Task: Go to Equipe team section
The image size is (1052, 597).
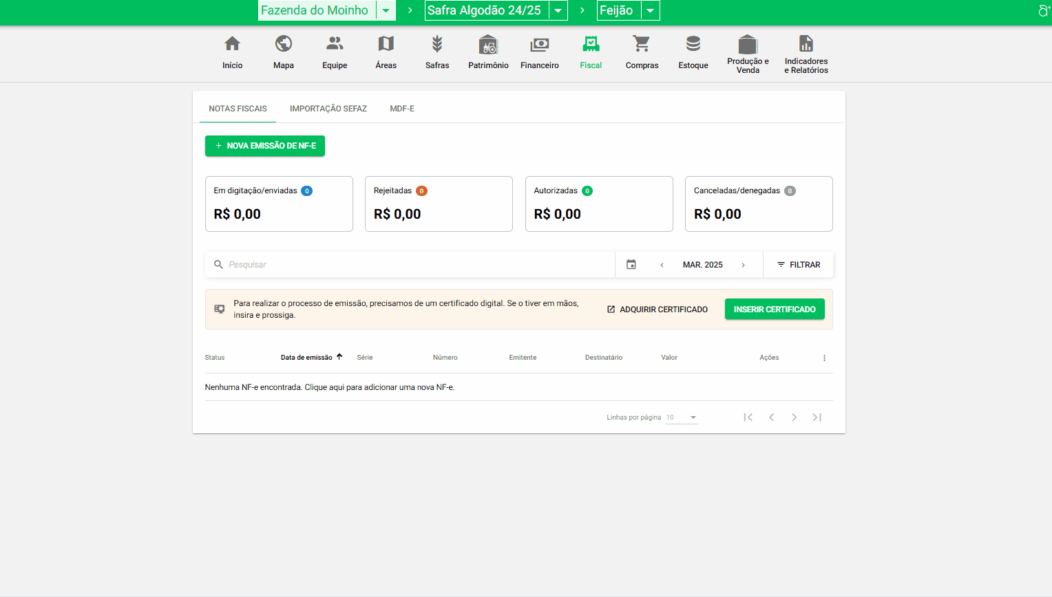Action: coord(335,44)
